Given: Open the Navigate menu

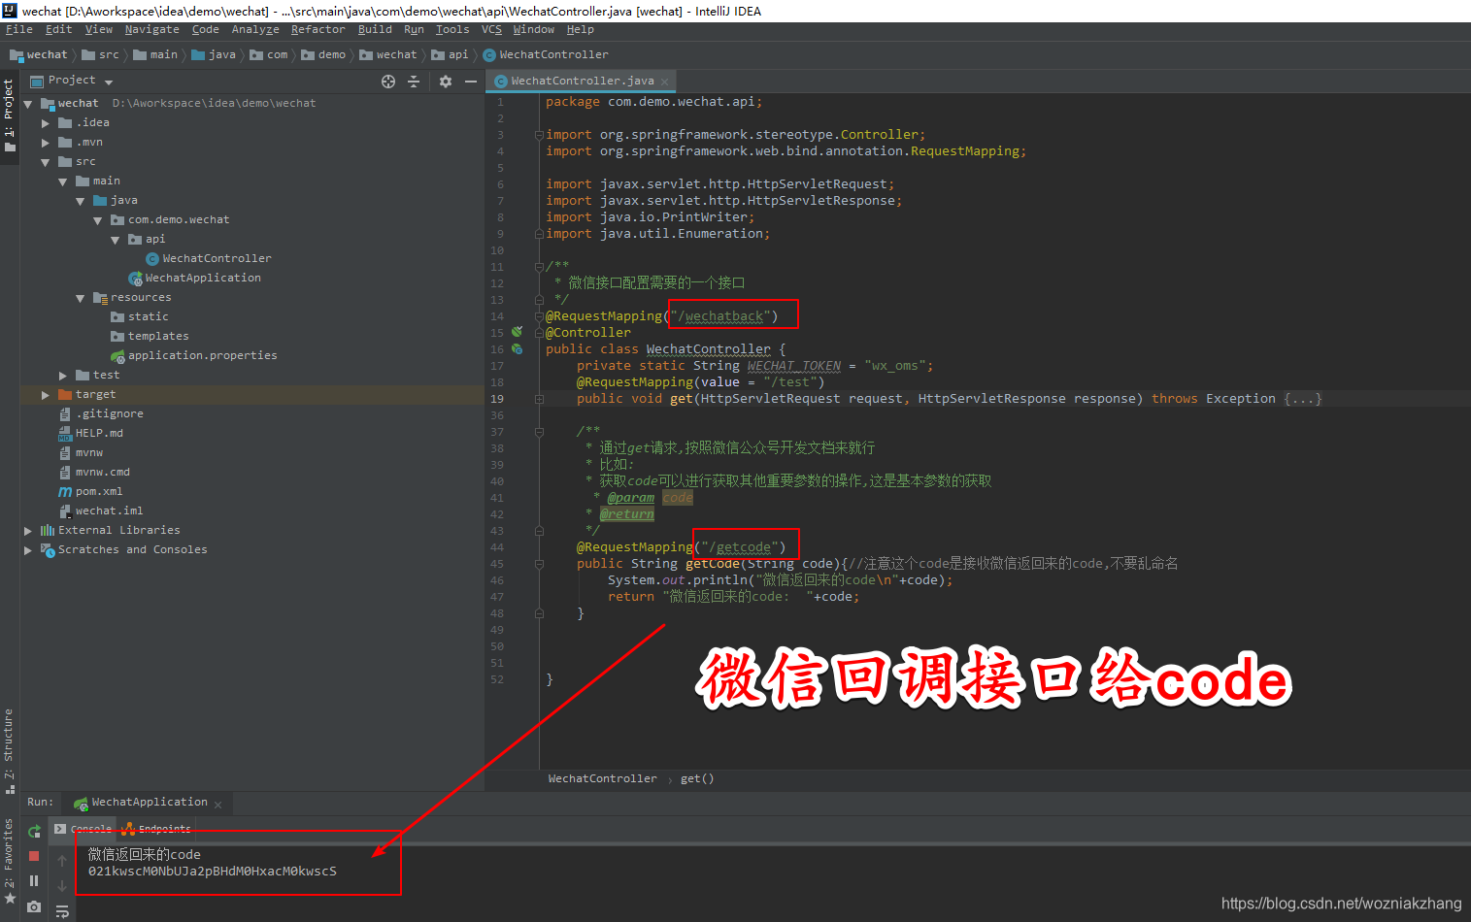Looking at the screenshot, I should (151, 30).
